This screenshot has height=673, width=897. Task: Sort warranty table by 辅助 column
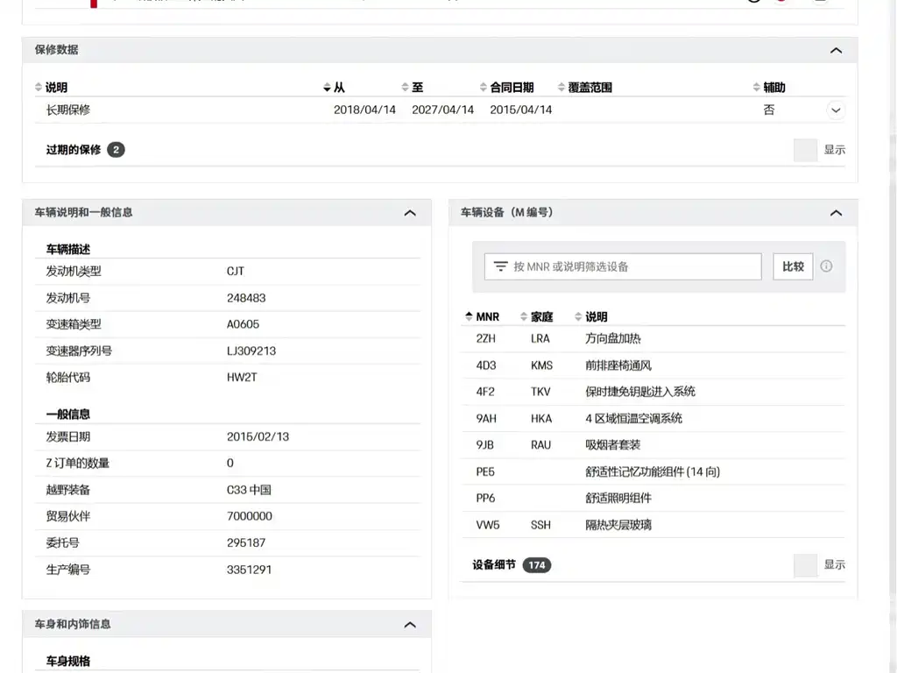[769, 87]
